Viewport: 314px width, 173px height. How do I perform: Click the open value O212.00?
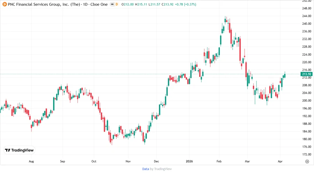(128, 5)
